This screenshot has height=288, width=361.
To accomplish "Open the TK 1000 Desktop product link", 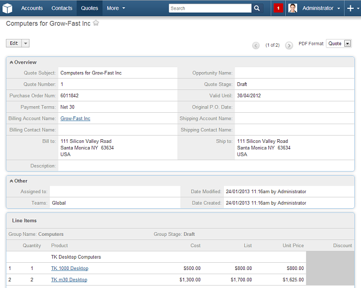I will (69, 268).
